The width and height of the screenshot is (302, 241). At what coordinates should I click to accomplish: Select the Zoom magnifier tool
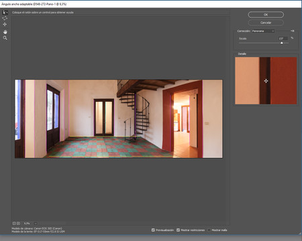pyautogui.click(x=5, y=38)
